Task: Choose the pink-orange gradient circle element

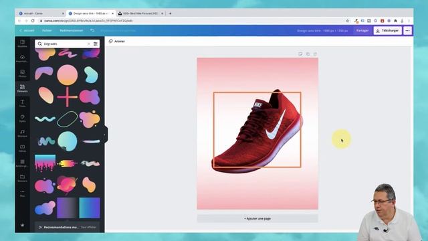Action: [x=67, y=74]
